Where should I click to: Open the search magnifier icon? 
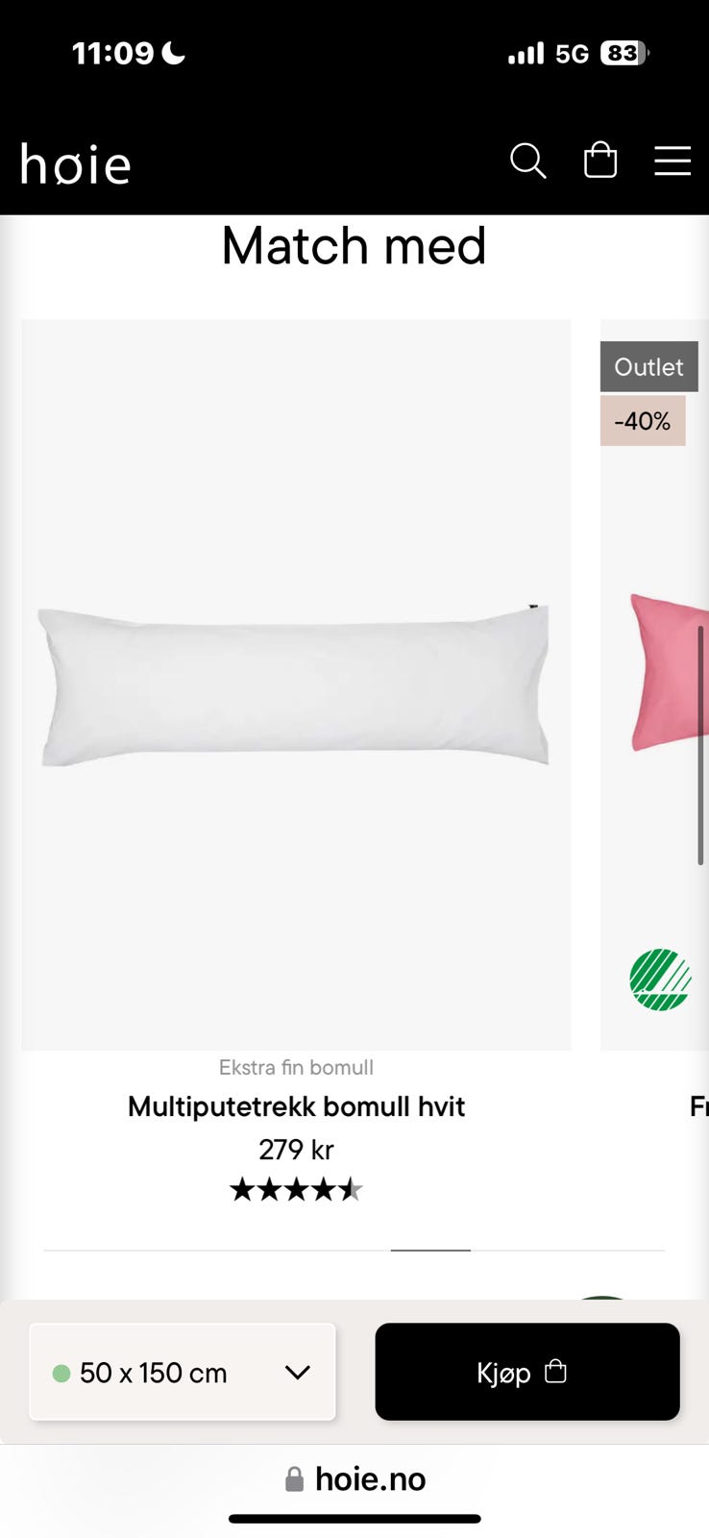[x=527, y=161]
